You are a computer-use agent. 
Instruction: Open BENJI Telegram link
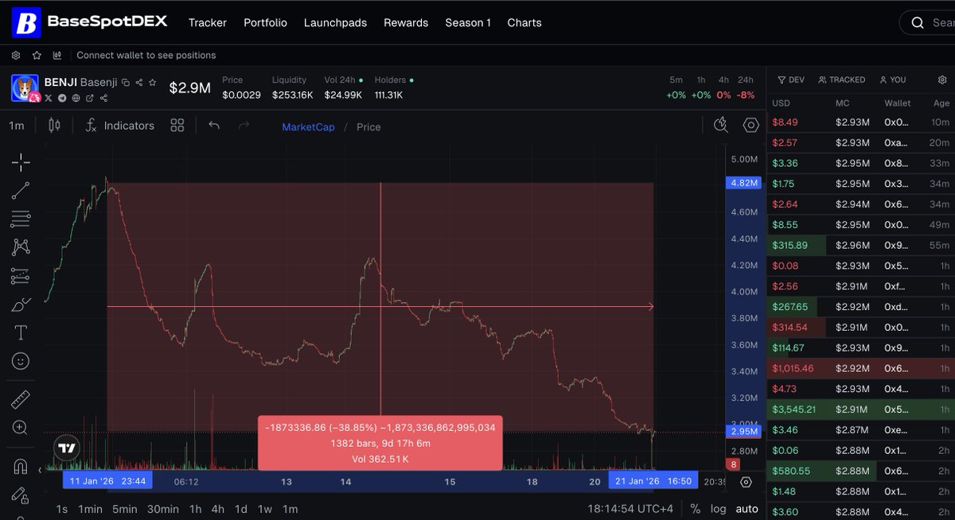coord(62,98)
